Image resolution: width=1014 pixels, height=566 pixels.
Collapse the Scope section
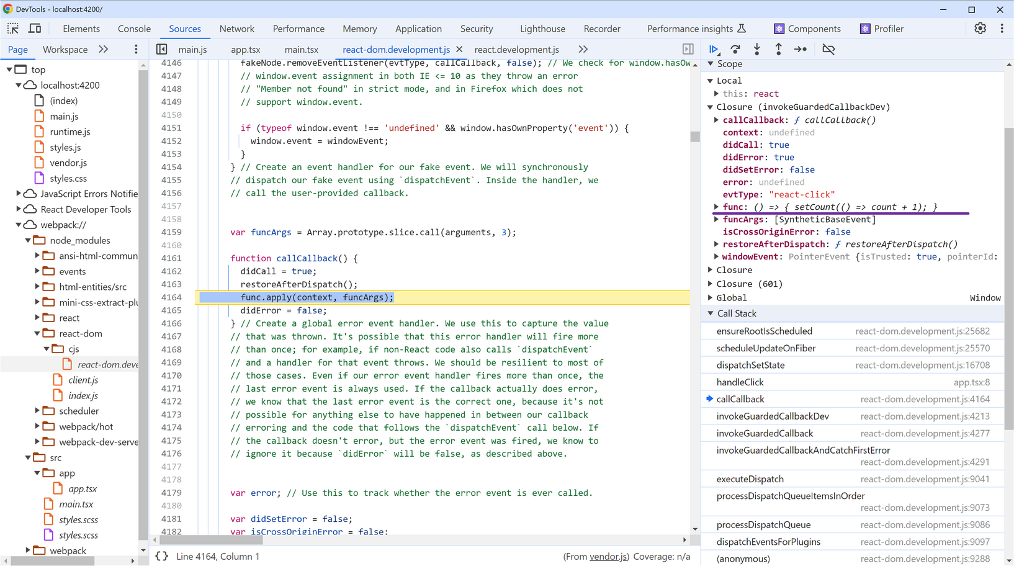pos(711,64)
